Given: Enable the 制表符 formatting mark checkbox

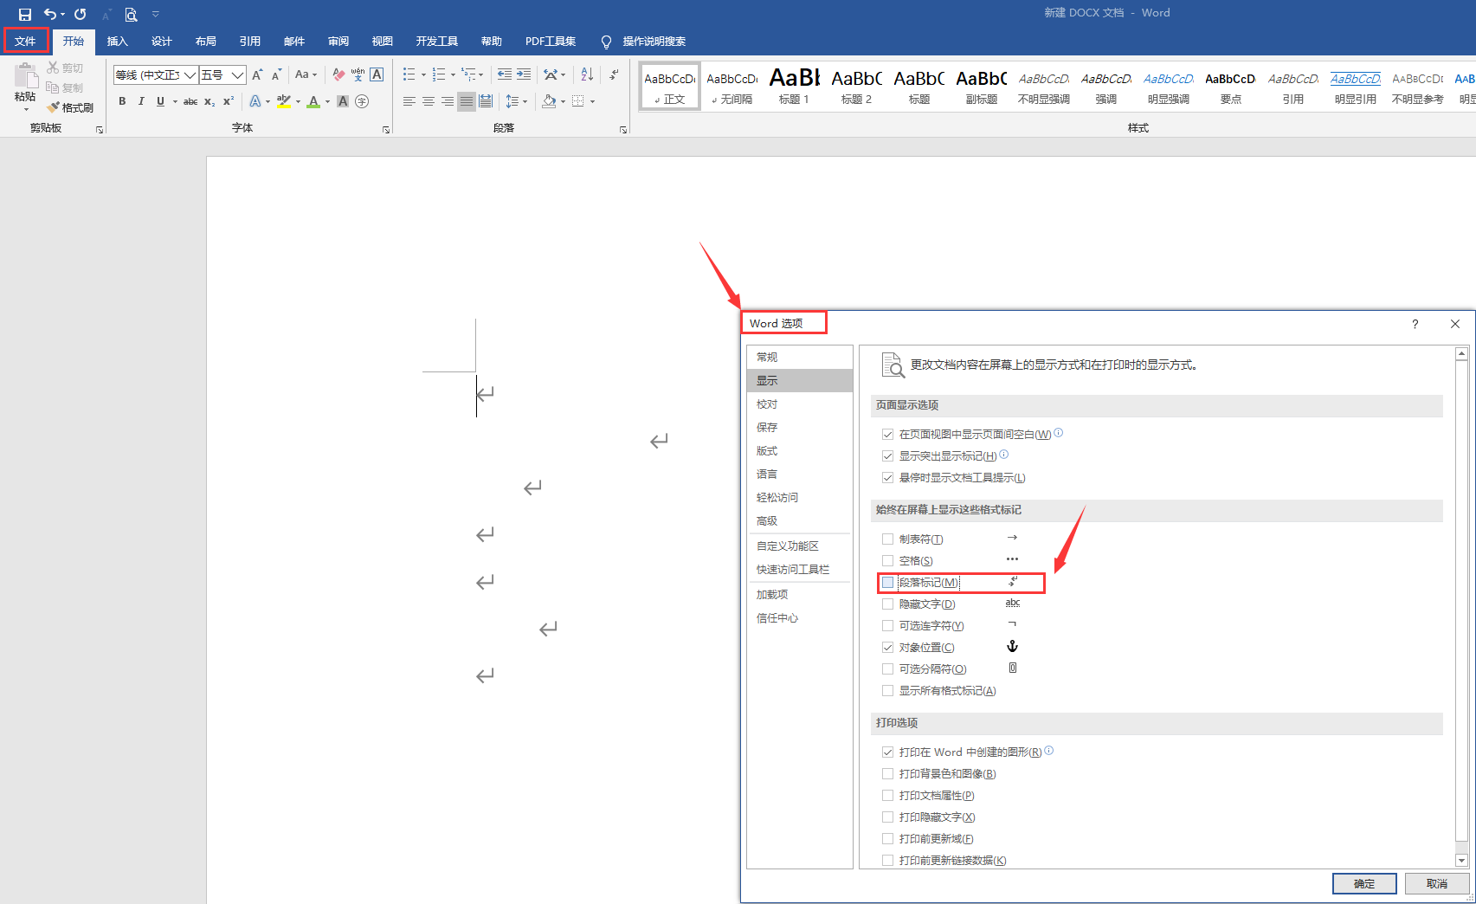Looking at the screenshot, I should [x=887, y=539].
